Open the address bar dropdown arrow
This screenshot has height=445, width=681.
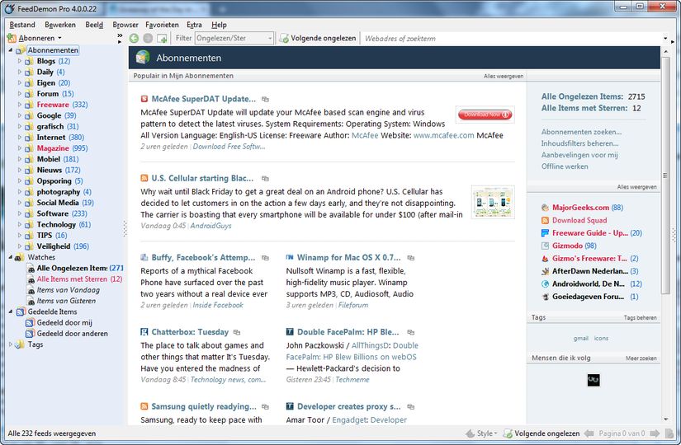[x=665, y=38]
